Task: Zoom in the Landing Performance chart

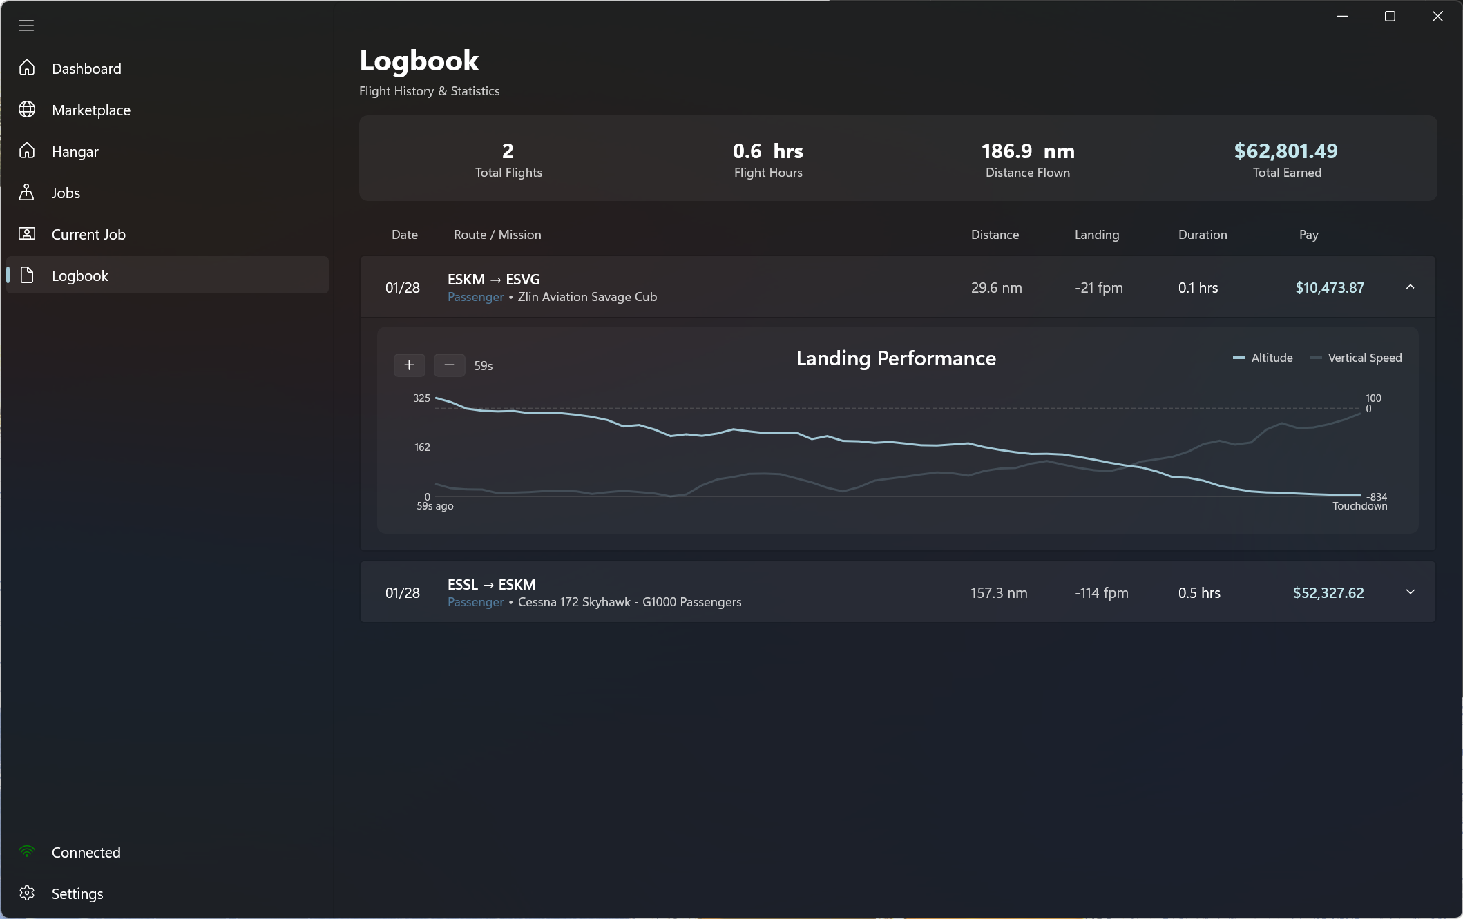Action: point(409,365)
